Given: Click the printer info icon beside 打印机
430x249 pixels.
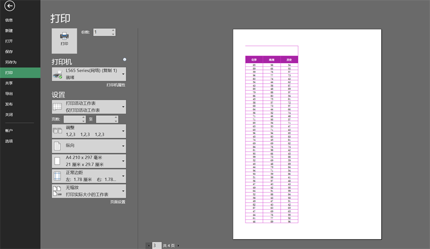Looking at the screenshot, I should pos(125,59).
